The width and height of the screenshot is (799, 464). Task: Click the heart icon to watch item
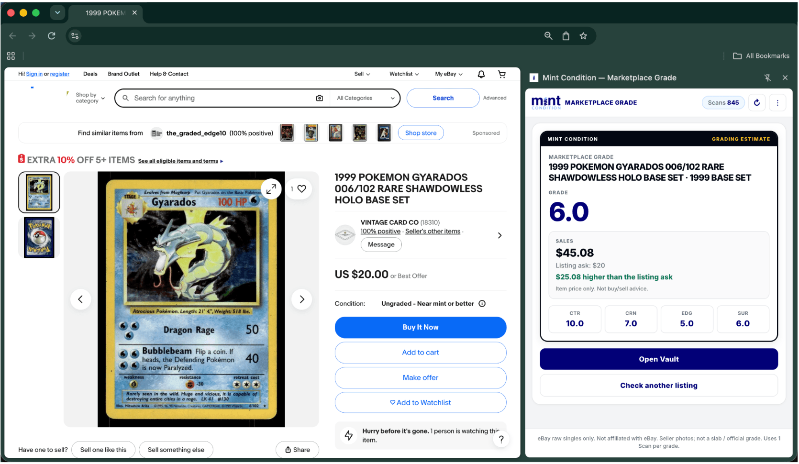(x=301, y=189)
